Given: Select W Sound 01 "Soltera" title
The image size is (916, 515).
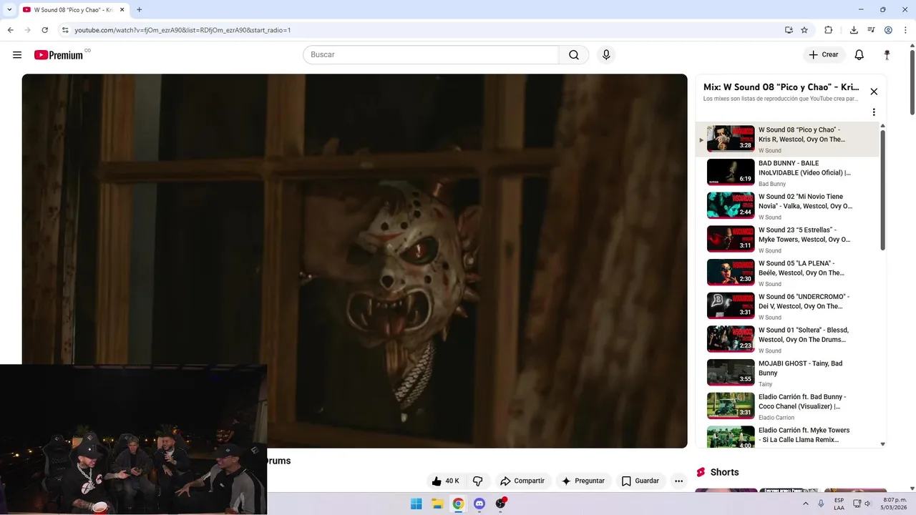Looking at the screenshot, I should (x=804, y=335).
